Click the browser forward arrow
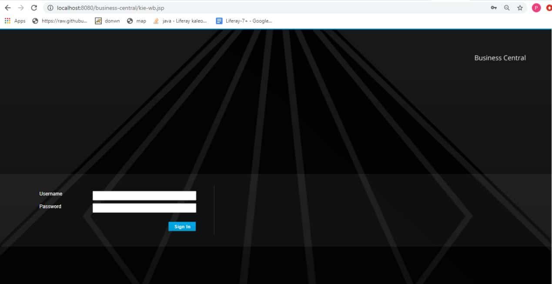Screen dimensions: 552x284 21,8
